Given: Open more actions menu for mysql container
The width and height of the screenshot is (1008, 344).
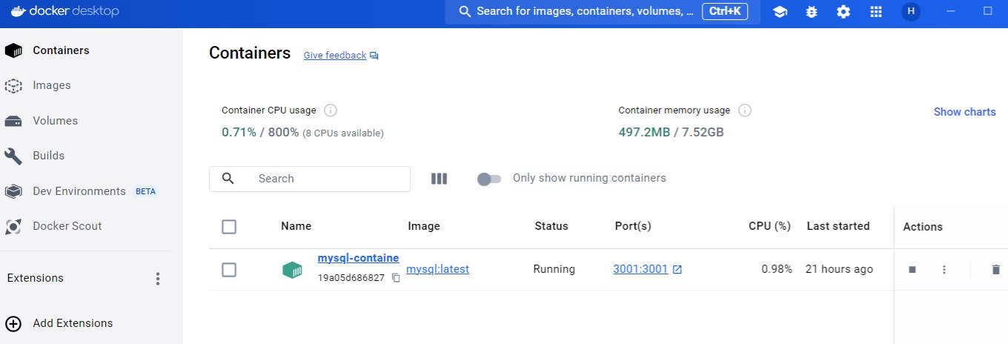Looking at the screenshot, I should pyautogui.click(x=944, y=270).
